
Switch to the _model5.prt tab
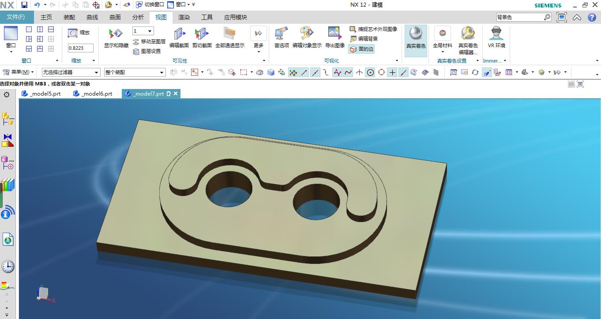click(41, 93)
